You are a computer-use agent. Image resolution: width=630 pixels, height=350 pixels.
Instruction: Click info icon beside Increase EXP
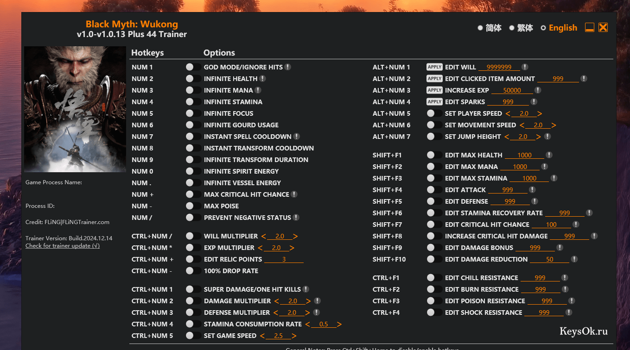tap(537, 90)
